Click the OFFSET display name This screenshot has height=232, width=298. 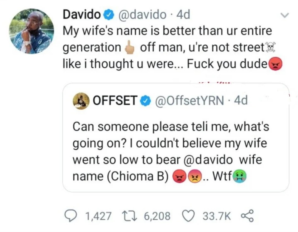[x=115, y=101]
